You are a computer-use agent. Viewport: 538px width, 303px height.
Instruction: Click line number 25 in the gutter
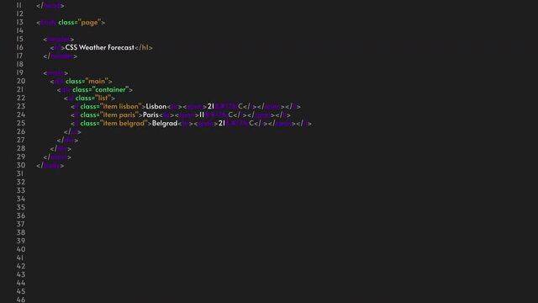pos(20,123)
